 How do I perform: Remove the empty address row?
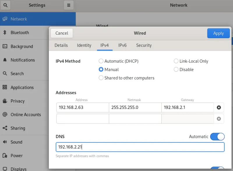point(219,119)
